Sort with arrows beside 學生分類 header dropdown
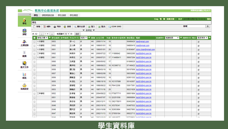This screenshot has width=228, height=129. (x=49, y=38)
